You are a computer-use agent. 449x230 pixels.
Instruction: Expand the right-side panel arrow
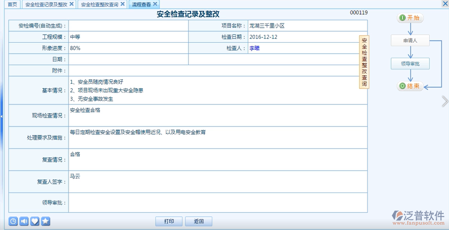click(445, 101)
